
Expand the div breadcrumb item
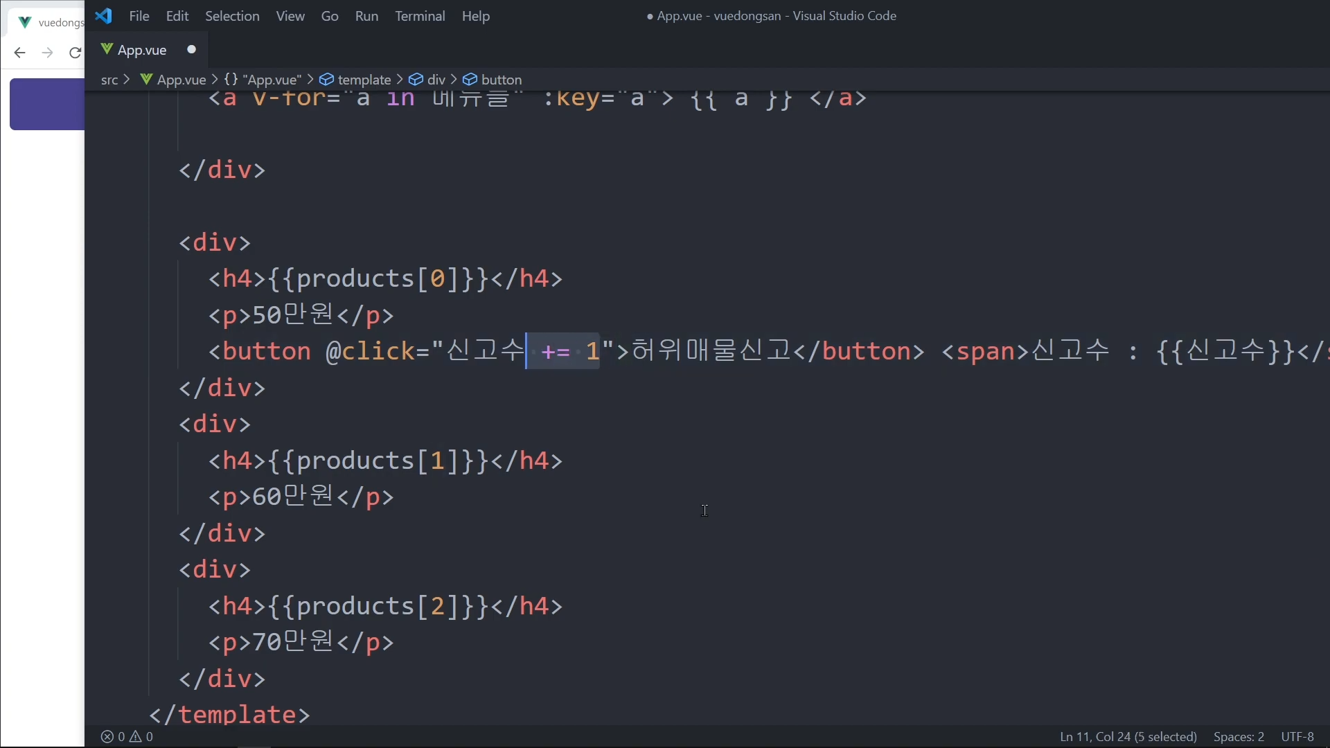pyautogui.click(x=436, y=80)
